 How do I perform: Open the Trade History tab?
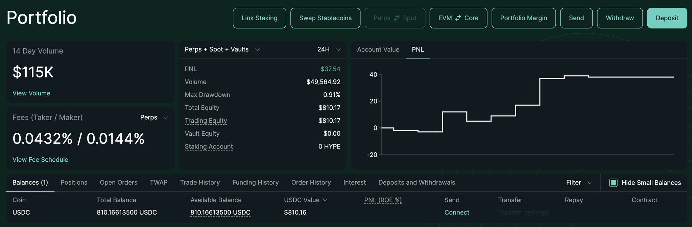click(x=200, y=183)
